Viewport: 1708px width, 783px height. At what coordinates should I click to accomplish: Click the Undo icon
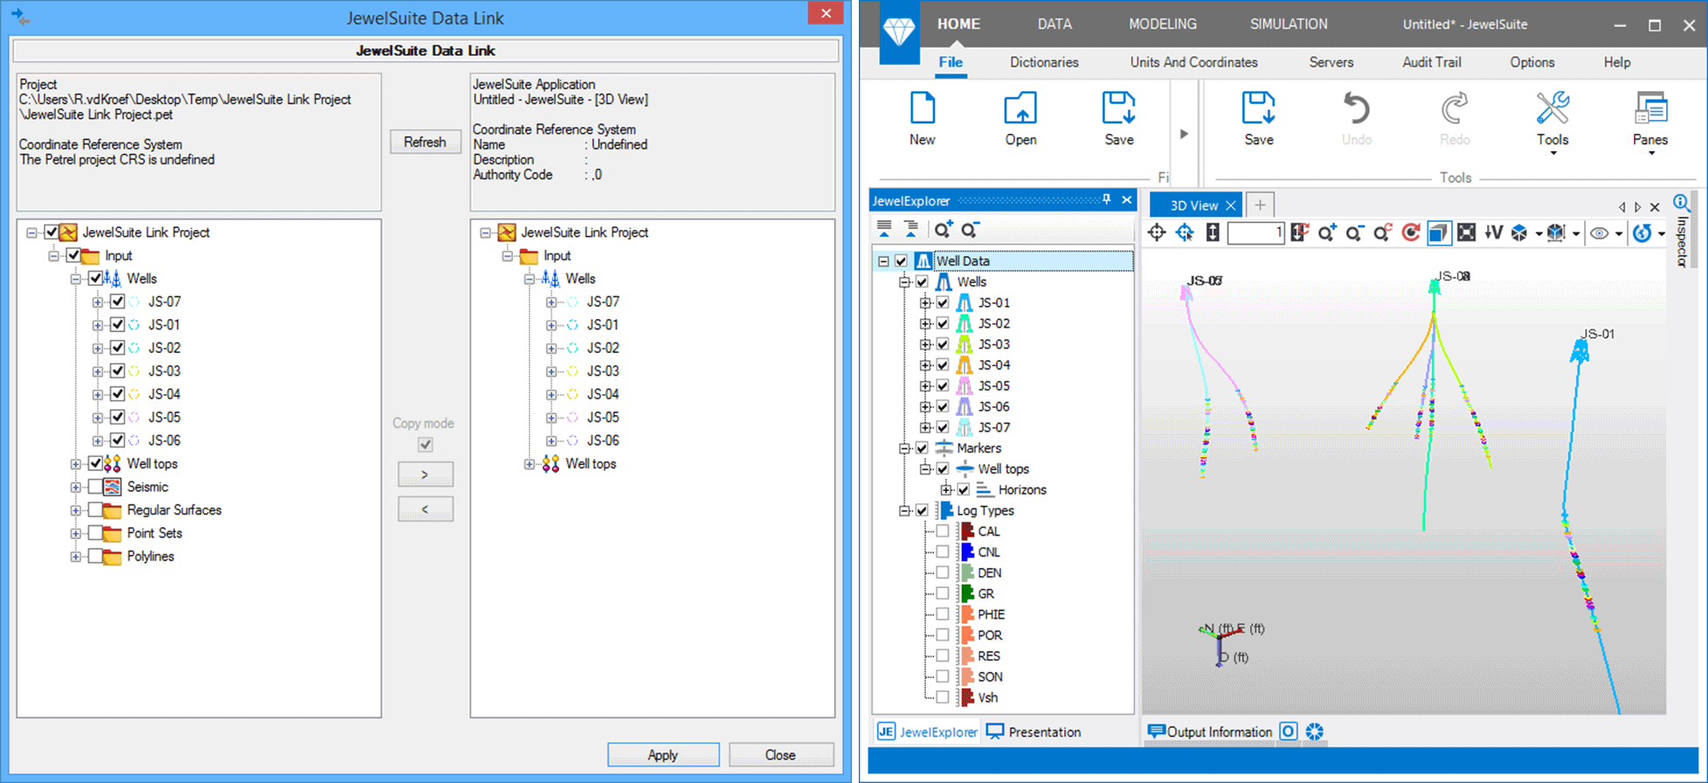pos(1356,119)
